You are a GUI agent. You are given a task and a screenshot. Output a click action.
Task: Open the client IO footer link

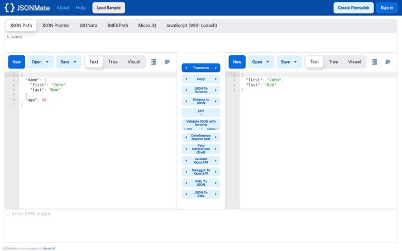click(49, 248)
